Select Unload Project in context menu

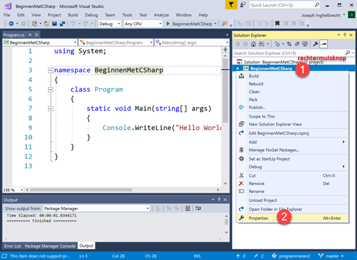click(292, 200)
